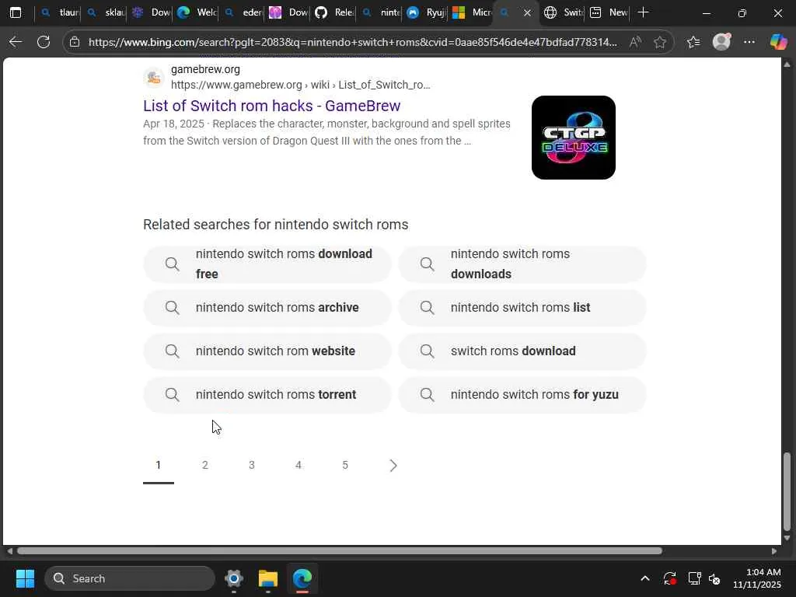This screenshot has width=796, height=597.
Task: Click the gamebrew.org favicon
Action: coord(154,78)
